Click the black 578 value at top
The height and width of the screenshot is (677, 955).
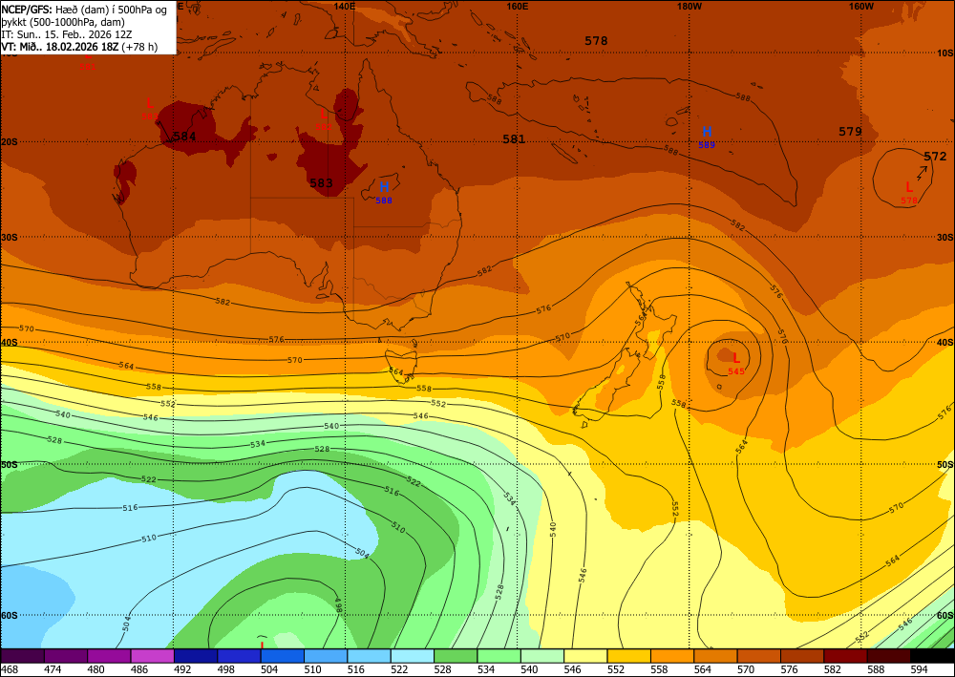tap(596, 41)
